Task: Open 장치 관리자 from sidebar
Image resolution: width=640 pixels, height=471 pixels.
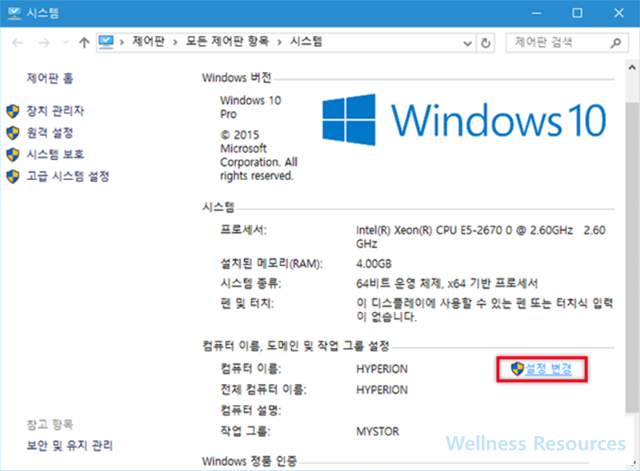Action: [55, 111]
